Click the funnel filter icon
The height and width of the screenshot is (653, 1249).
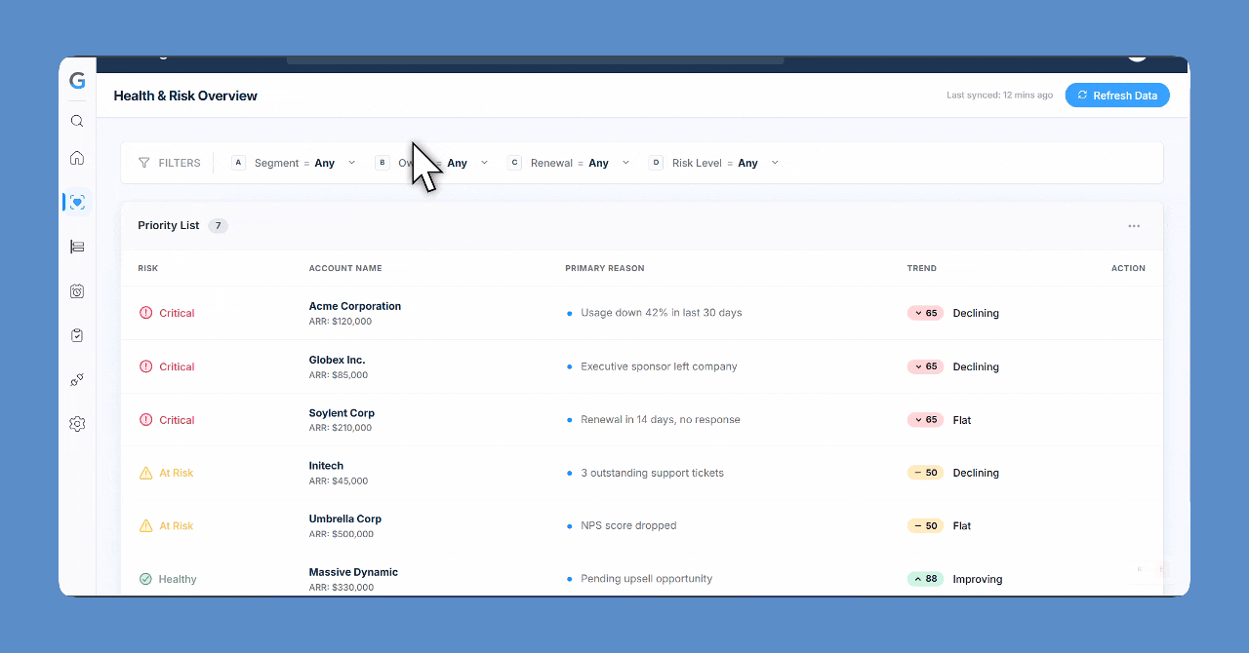coord(144,163)
